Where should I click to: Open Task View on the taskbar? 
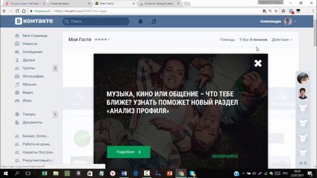(28, 174)
